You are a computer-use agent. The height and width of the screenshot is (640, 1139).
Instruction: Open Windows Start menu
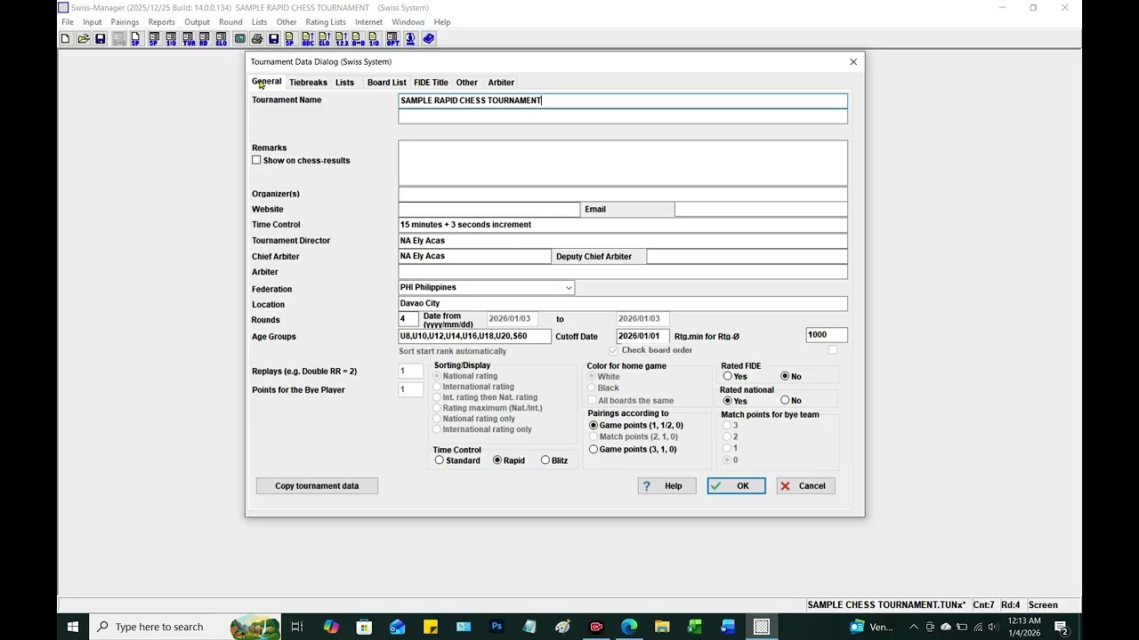click(73, 627)
